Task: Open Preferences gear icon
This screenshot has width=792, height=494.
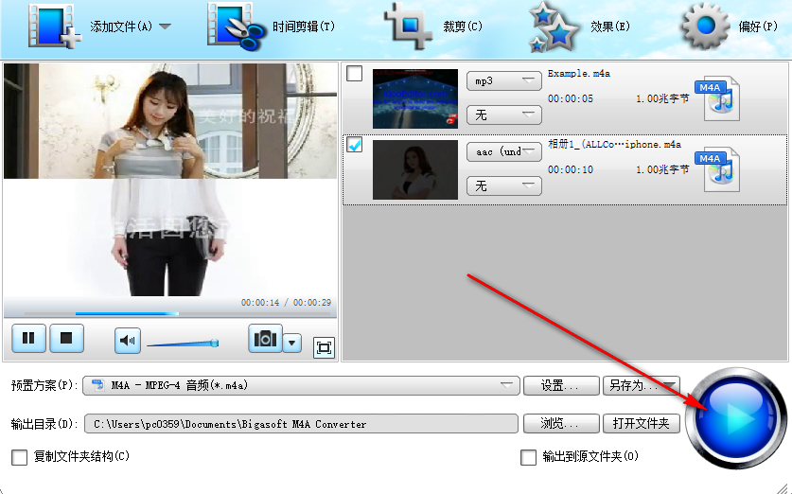Action: click(706, 26)
